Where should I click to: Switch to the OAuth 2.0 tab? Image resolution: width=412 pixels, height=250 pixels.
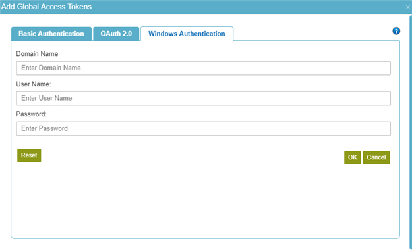[116, 34]
